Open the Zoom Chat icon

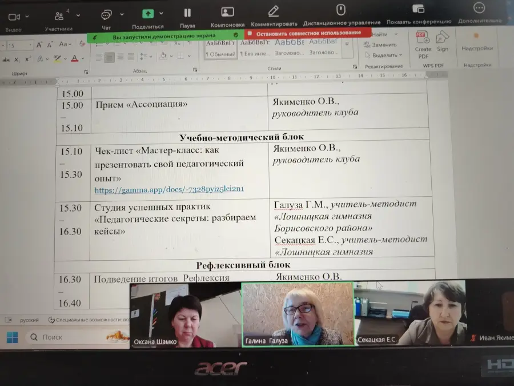point(107,14)
